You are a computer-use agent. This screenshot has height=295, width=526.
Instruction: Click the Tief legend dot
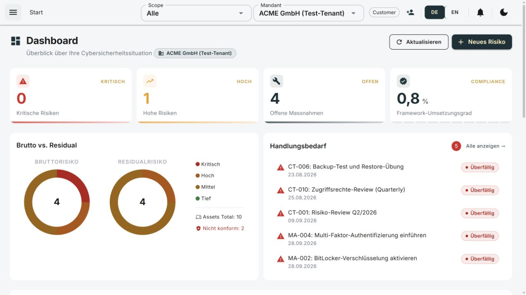tap(198, 199)
